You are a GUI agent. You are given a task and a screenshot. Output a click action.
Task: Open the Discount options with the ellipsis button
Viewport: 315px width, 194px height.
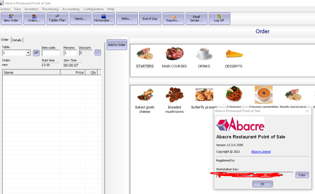[98, 53]
